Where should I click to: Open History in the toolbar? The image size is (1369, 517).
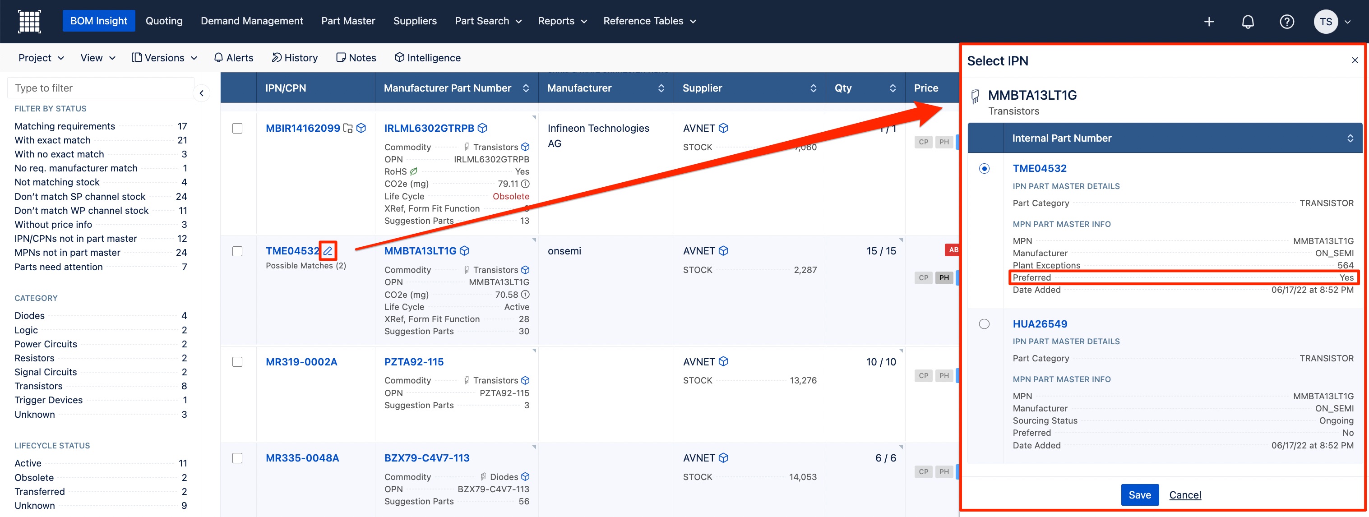[x=295, y=58]
